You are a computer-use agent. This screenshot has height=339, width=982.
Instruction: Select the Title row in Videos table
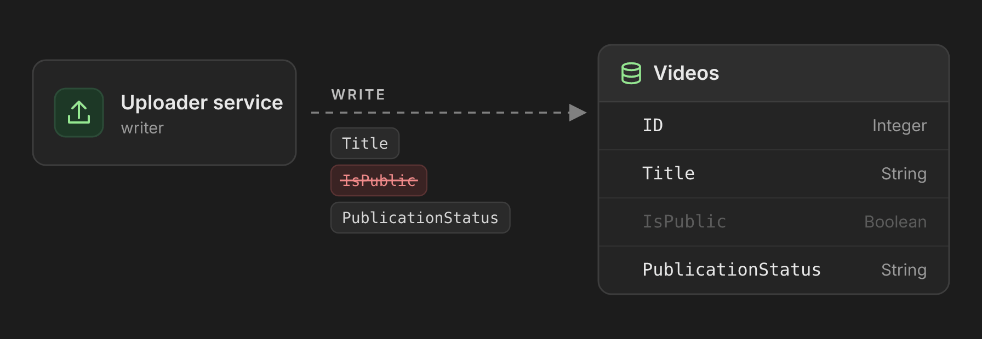(774, 174)
